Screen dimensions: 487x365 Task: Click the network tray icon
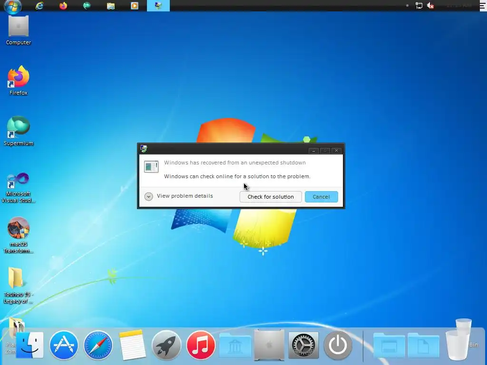click(x=419, y=6)
